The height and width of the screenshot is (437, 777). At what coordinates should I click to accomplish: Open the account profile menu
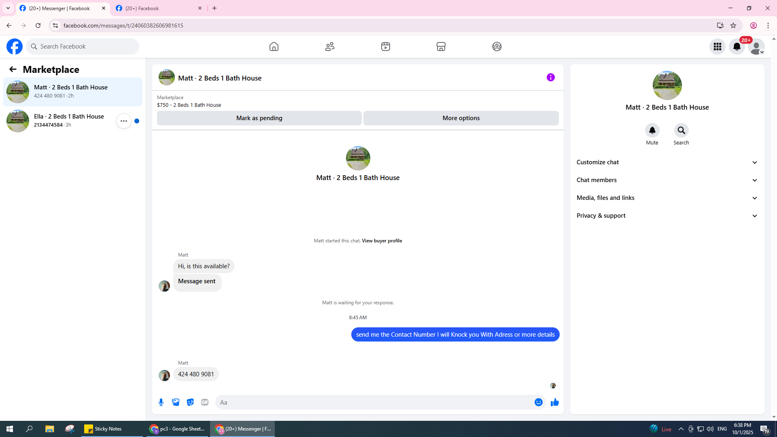coord(756,47)
